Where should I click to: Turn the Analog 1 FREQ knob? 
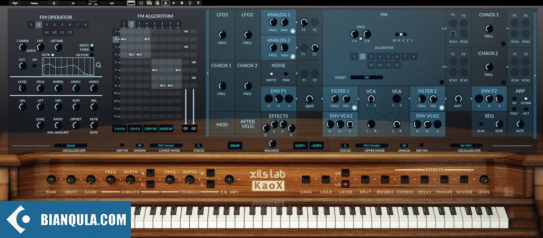point(273,22)
